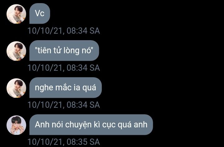224x147 pixels.
Task: Click 08:34 SA beneath "nghe mắc ia quá"
Action: pyautogui.click(x=83, y=105)
